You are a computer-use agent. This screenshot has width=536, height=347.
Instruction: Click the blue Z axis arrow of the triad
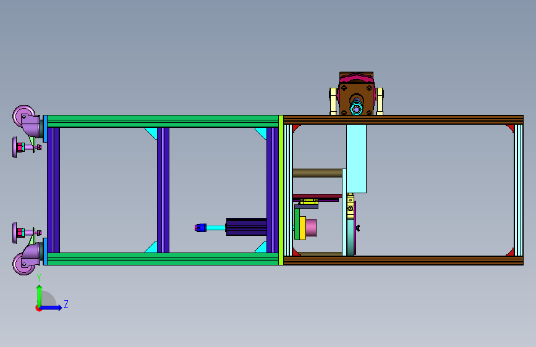pyautogui.click(x=51, y=307)
